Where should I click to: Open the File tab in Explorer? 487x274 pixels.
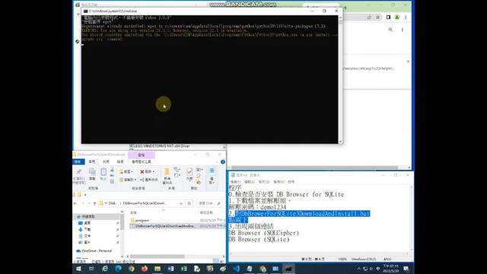[x=78, y=162]
